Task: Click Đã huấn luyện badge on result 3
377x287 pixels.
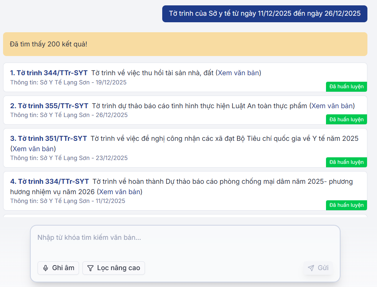Action: point(346,162)
